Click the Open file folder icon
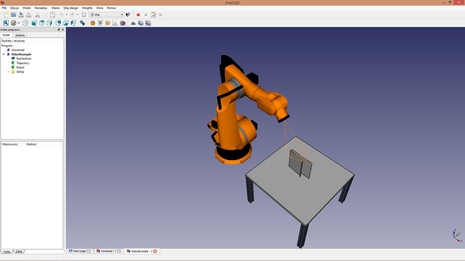 click(14, 15)
